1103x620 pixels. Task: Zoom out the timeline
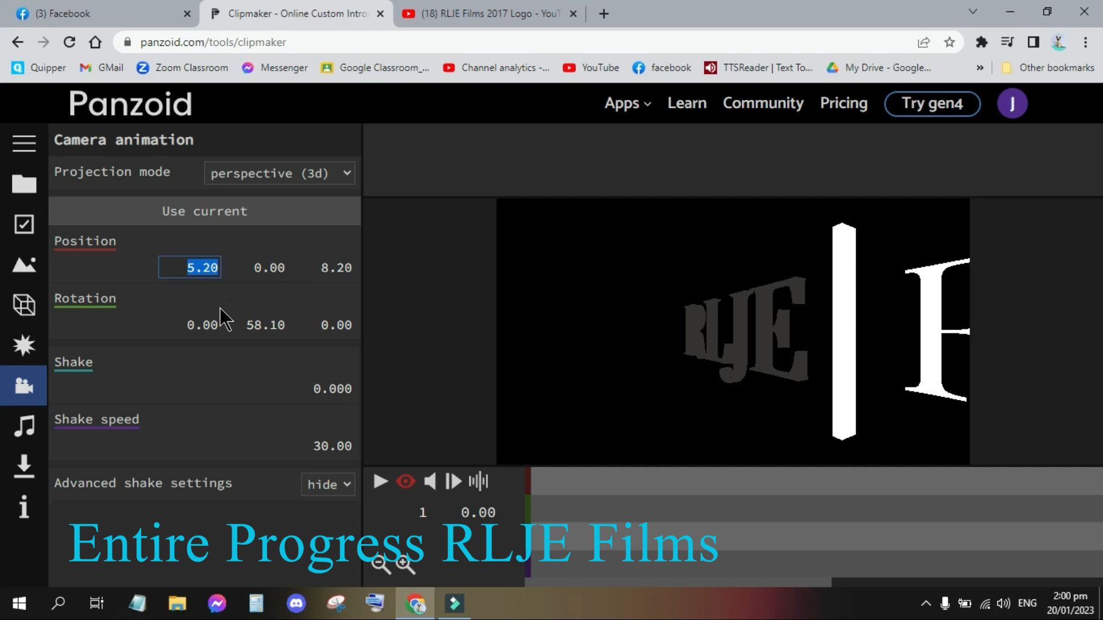[x=381, y=565]
